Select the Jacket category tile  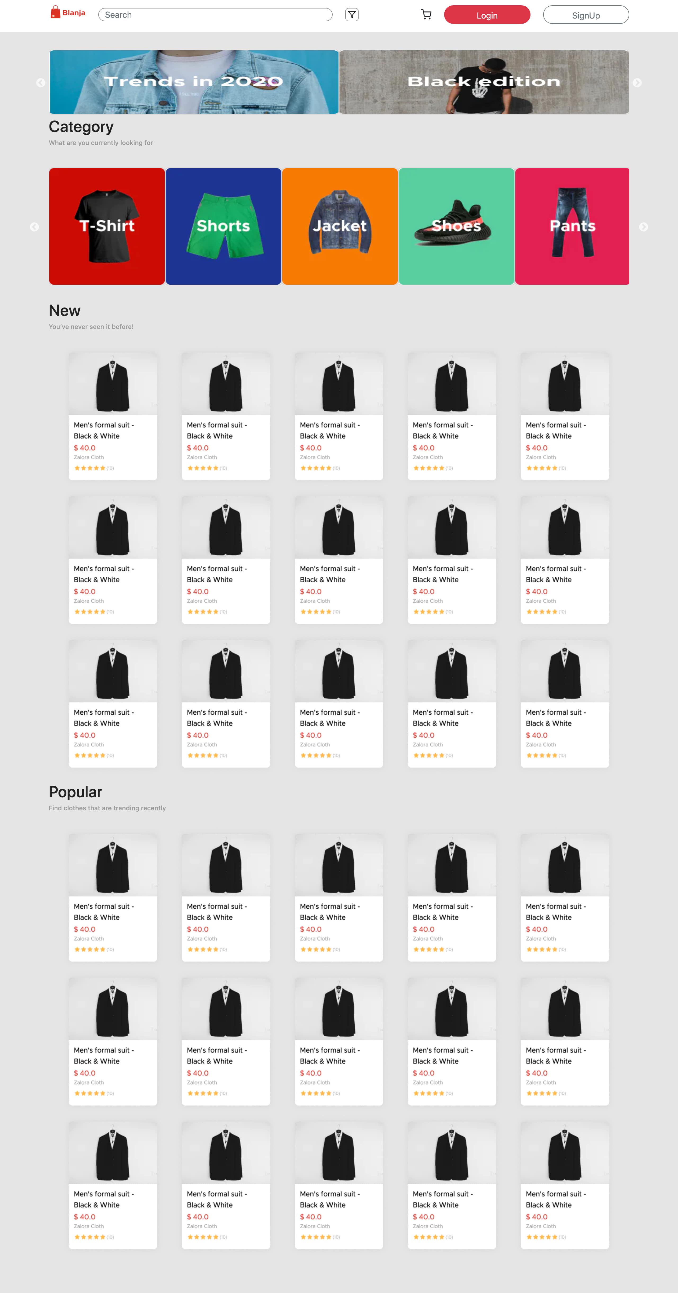pyautogui.click(x=340, y=226)
